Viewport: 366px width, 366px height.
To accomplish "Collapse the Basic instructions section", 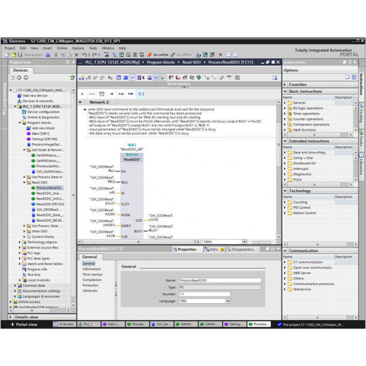I will (285, 91).
